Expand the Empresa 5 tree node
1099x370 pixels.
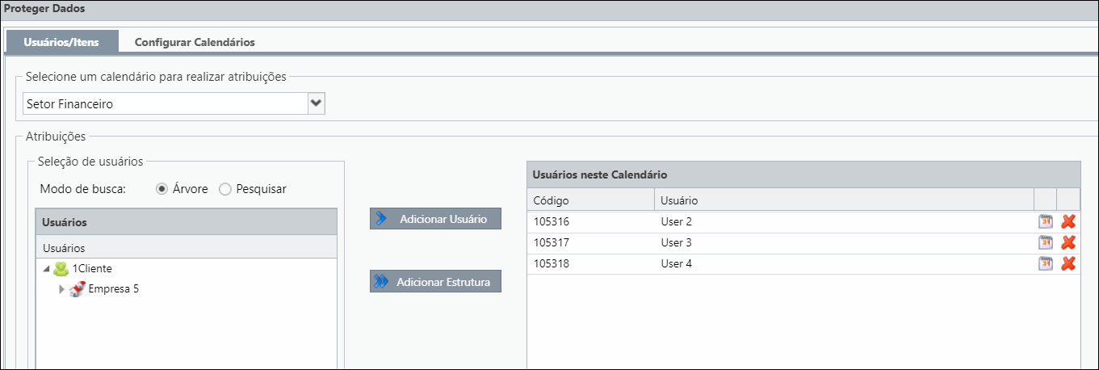(62, 289)
